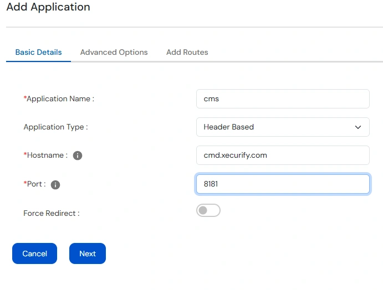Image resolution: width=383 pixels, height=290 pixels.
Task: Click the Port input field showing 8181
Action: point(283,184)
